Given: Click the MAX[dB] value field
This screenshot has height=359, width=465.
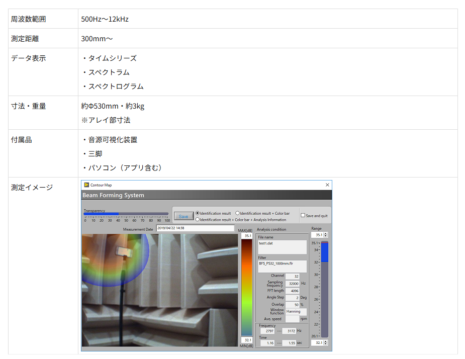Looking at the screenshot, I should [247, 235].
